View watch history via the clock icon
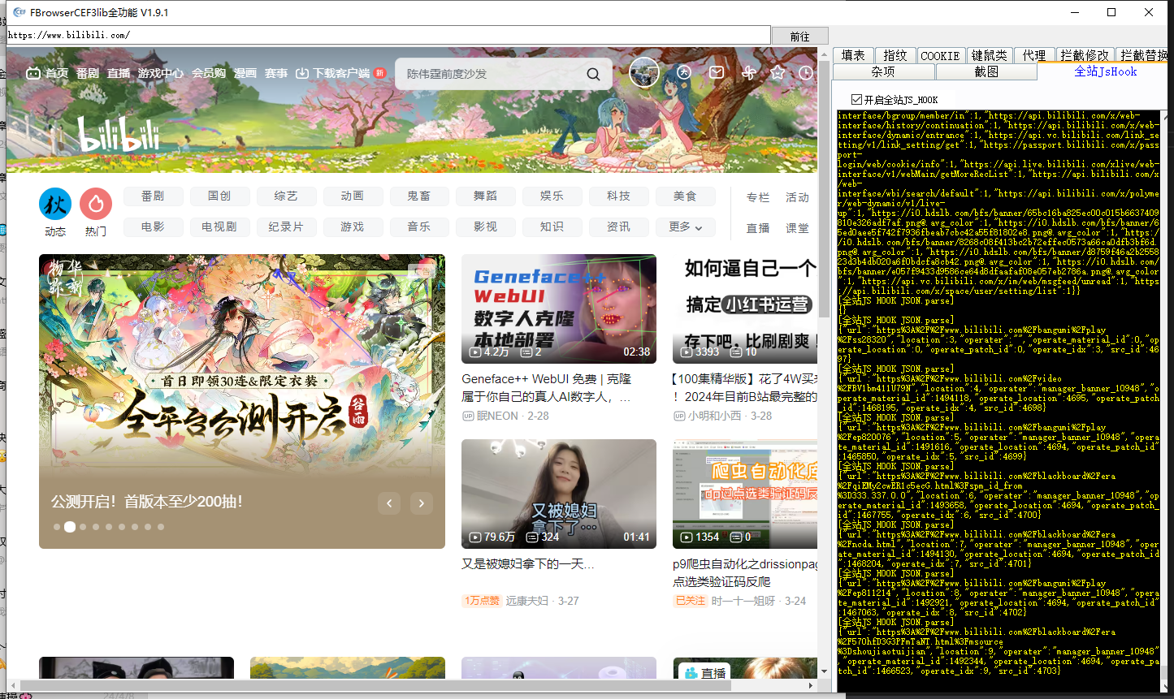 click(805, 72)
